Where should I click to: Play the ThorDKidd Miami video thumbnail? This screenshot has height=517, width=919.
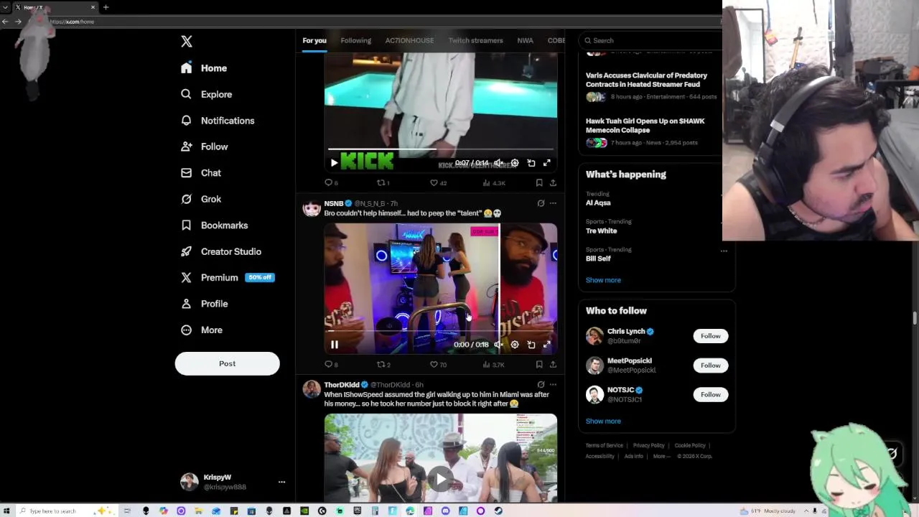(440, 479)
